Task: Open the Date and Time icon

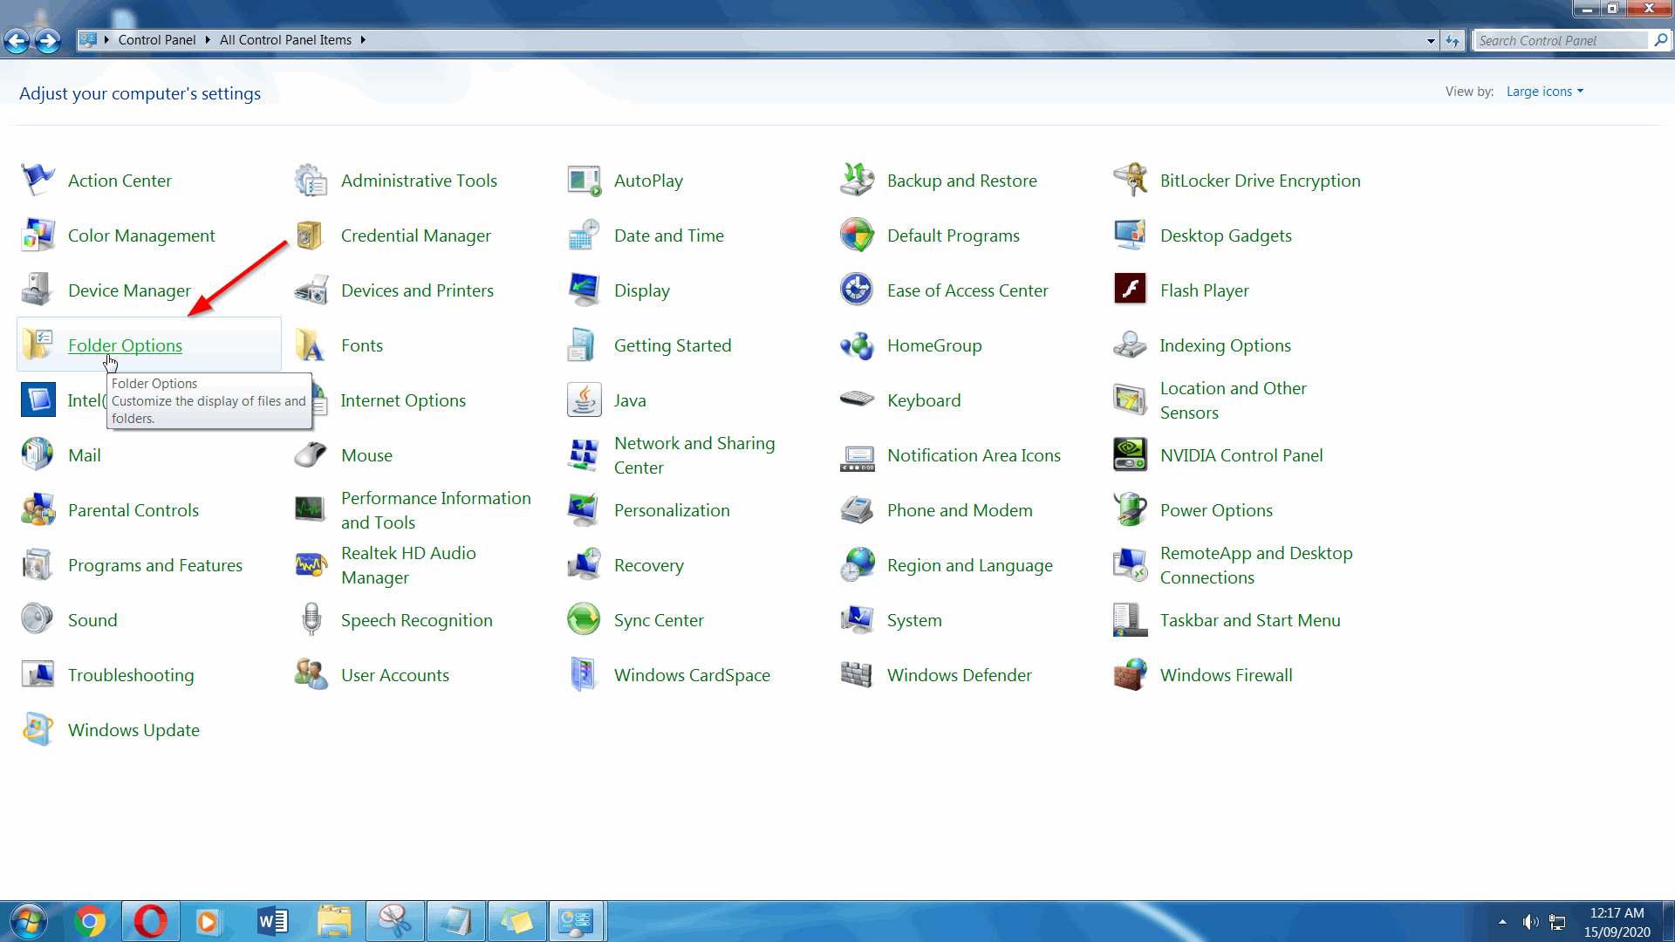Action: tap(584, 235)
